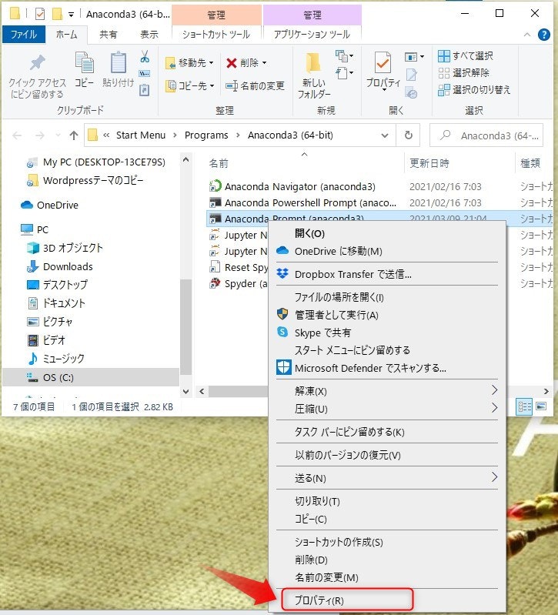
Task: Click Paste shortcut icon in clipboard group
Action: coord(144,90)
